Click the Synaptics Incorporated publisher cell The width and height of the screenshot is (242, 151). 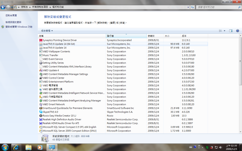pos(119,40)
